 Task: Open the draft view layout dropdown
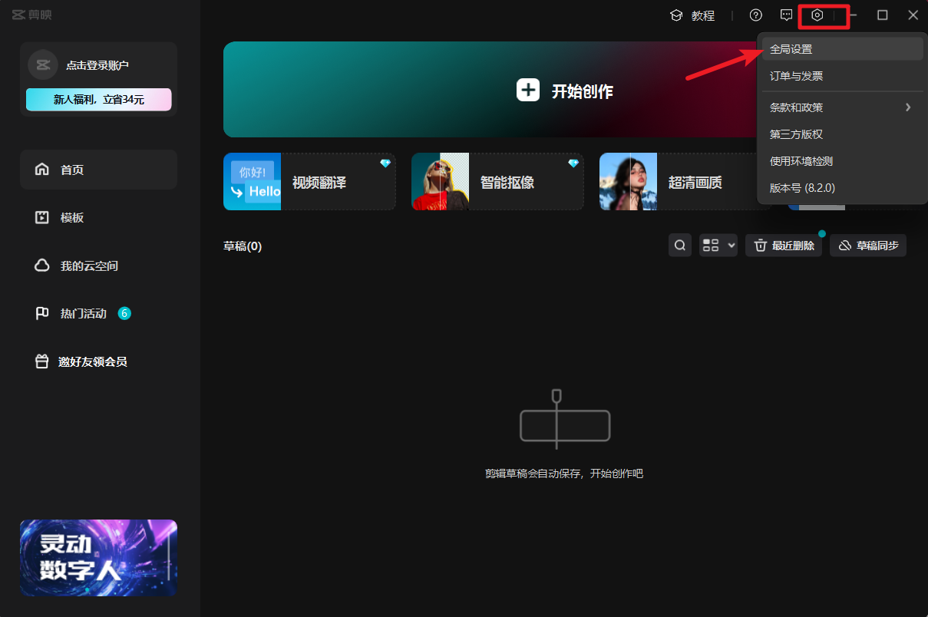[x=718, y=246]
